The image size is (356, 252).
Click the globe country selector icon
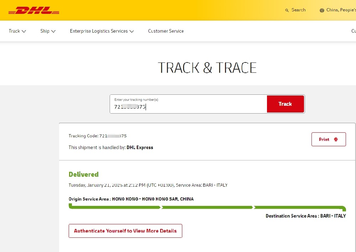(322, 10)
